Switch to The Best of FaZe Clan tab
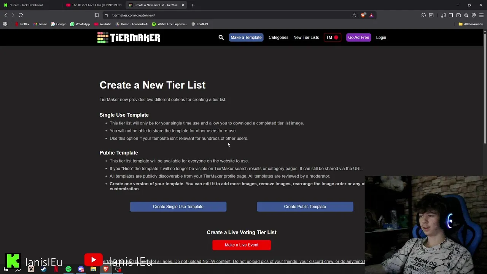This screenshot has height=274, width=487. [94, 5]
